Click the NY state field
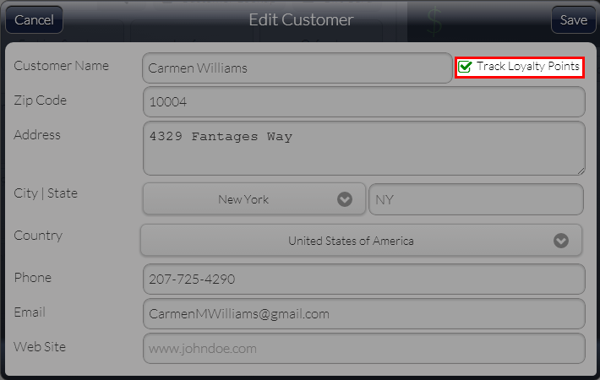Image resolution: width=600 pixels, height=380 pixels. coord(476,199)
